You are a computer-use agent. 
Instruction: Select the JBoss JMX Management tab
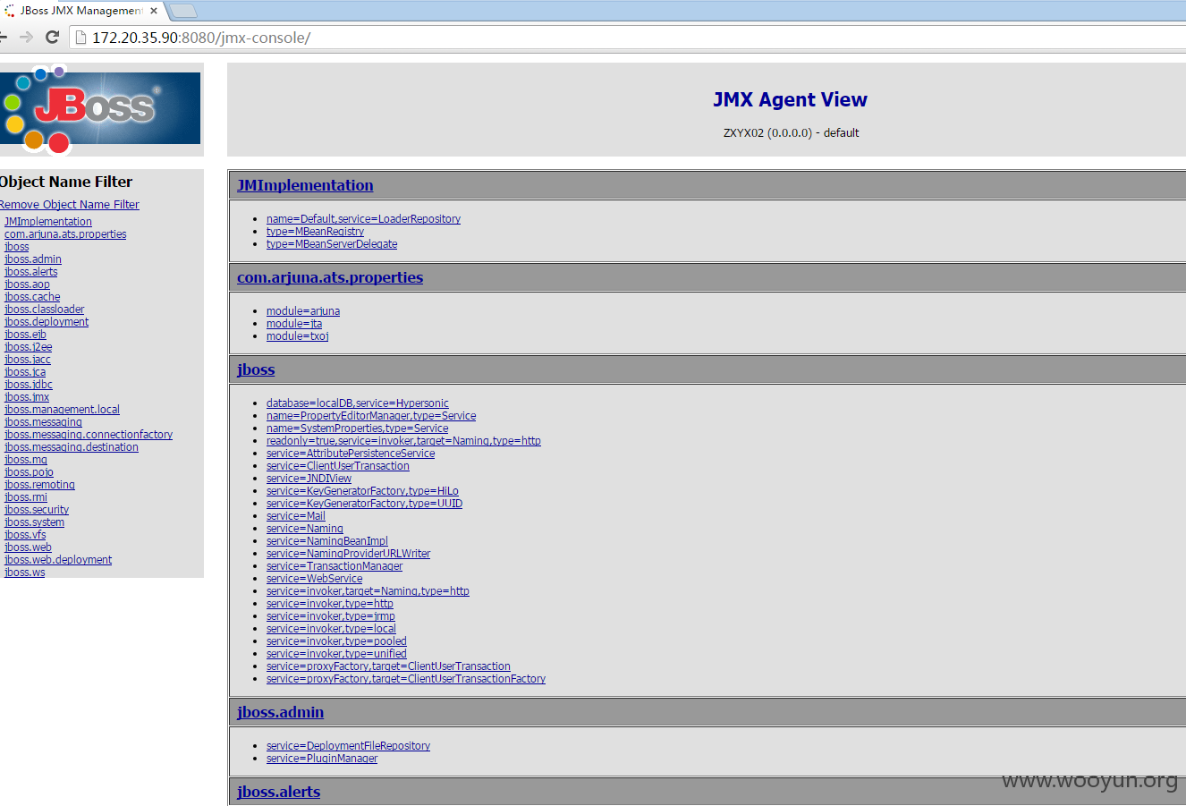[x=81, y=11]
